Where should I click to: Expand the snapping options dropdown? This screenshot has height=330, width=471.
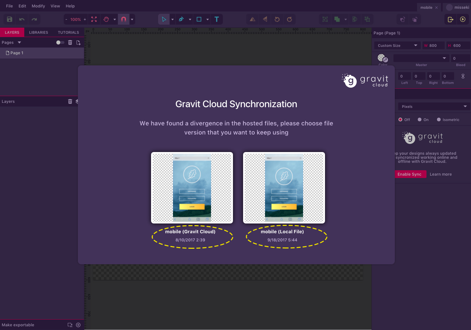(x=132, y=20)
